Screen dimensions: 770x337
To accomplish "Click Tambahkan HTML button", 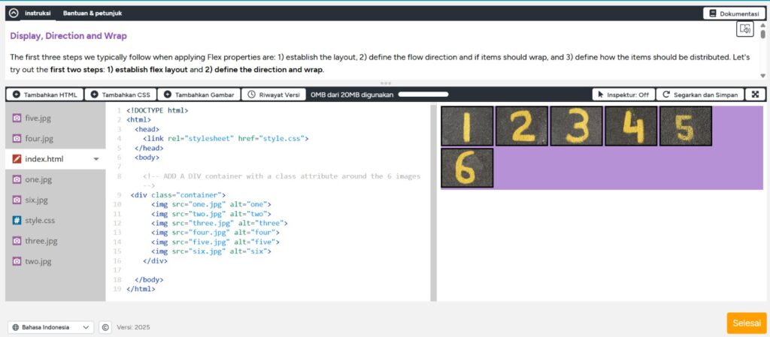I will point(45,95).
